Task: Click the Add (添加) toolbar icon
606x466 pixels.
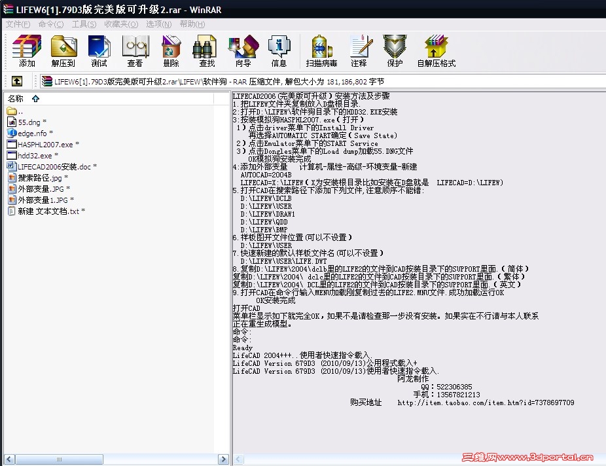Action: pos(27,50)
